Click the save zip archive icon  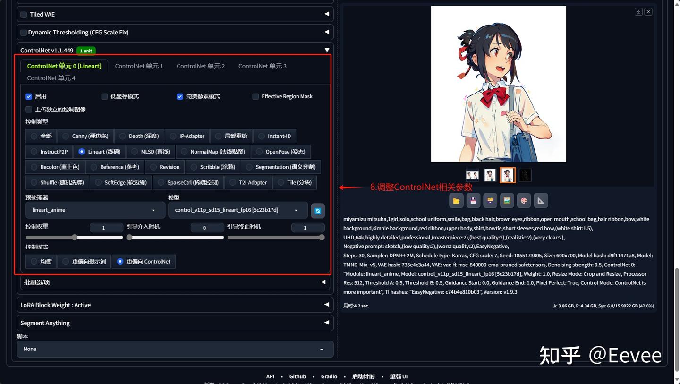[x=490, y=201]
